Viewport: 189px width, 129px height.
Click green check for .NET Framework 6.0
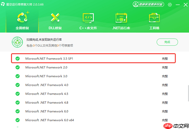point(18,111)
